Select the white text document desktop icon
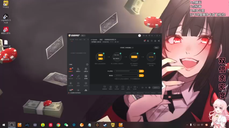 (x=6, y=42)
